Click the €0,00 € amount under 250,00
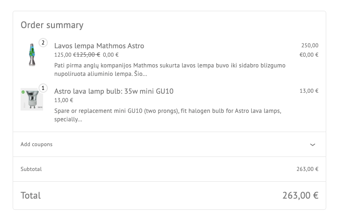344x222 pixels. [309, 54]
